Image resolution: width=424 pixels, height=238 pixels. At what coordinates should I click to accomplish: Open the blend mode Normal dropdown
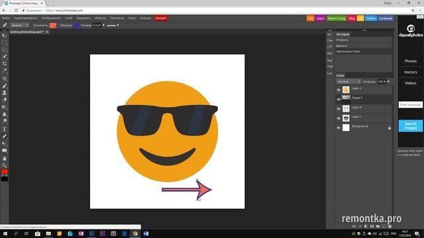coord(349,81)
